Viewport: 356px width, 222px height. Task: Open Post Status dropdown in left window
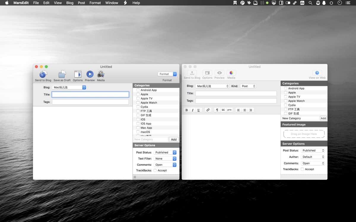(165, 152)
